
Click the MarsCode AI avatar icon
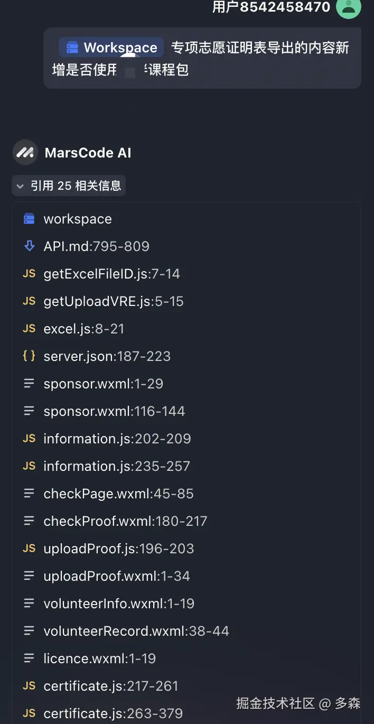tap(25, 153)
